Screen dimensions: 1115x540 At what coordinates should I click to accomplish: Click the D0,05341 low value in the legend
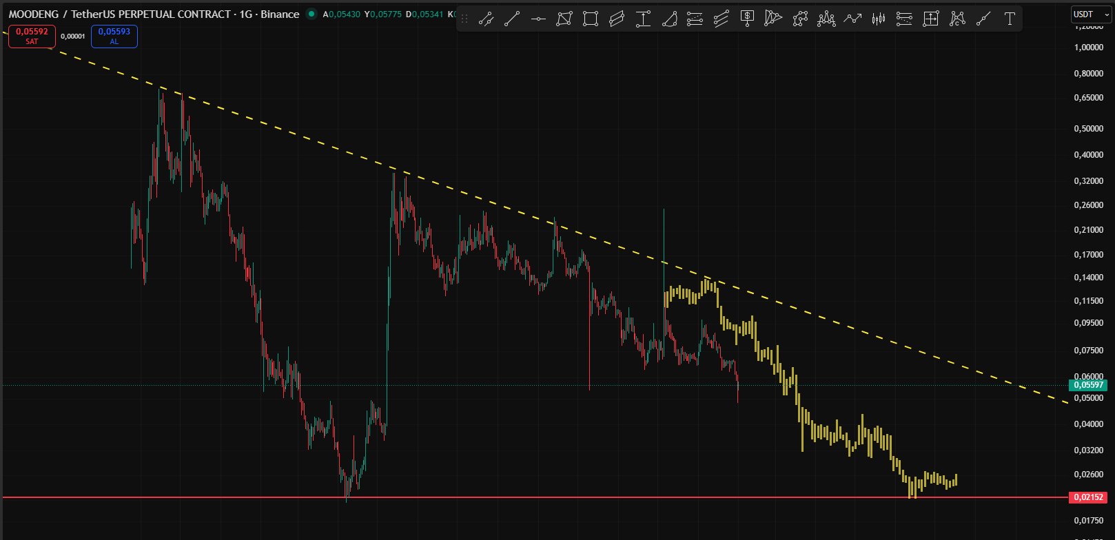click(x=424, y=14)
